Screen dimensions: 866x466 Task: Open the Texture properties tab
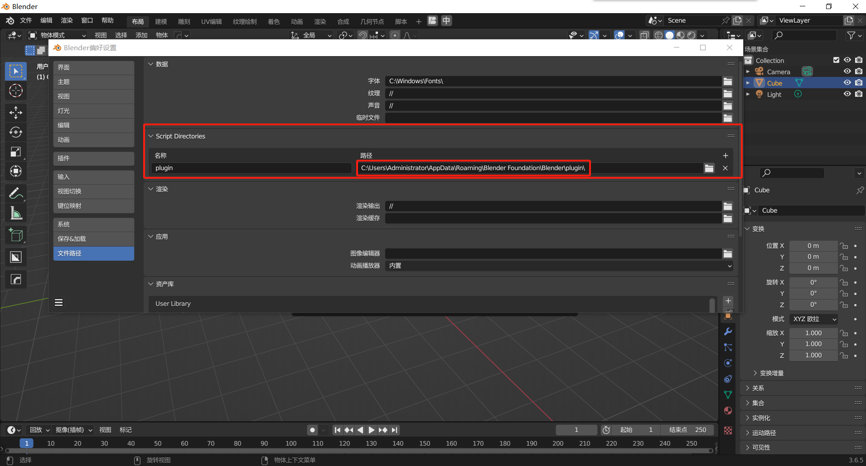(x=728, y=430)
